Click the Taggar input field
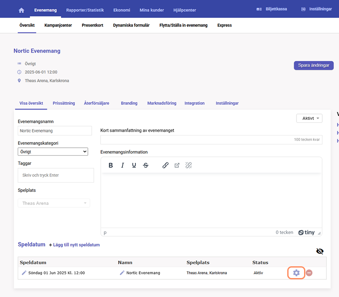This screenshot has width=339, height=297. (56, 175)
